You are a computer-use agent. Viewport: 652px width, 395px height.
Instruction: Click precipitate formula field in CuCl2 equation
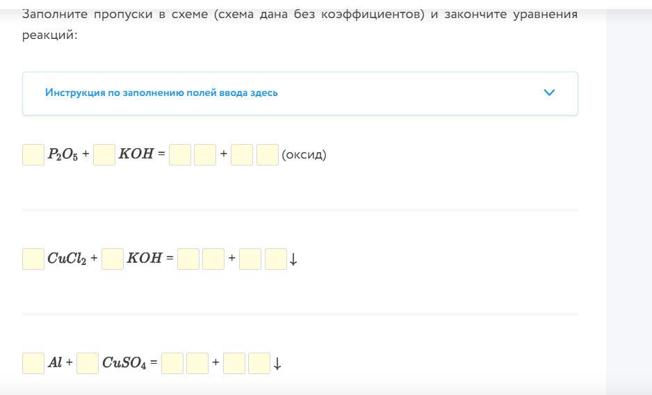click(x=276, y=259)
